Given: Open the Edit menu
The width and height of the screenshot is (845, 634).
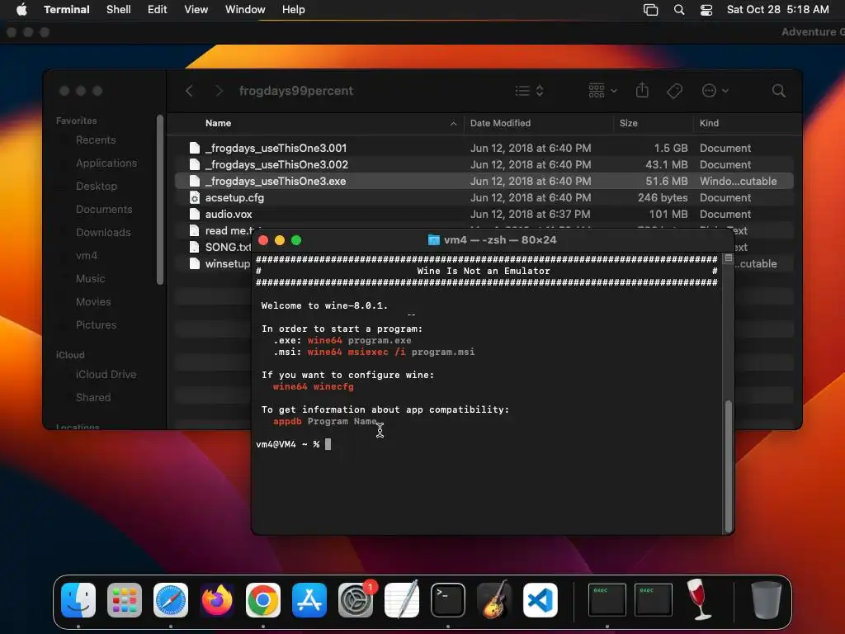Looking at the screenshot, I should [x=158, y=10].
